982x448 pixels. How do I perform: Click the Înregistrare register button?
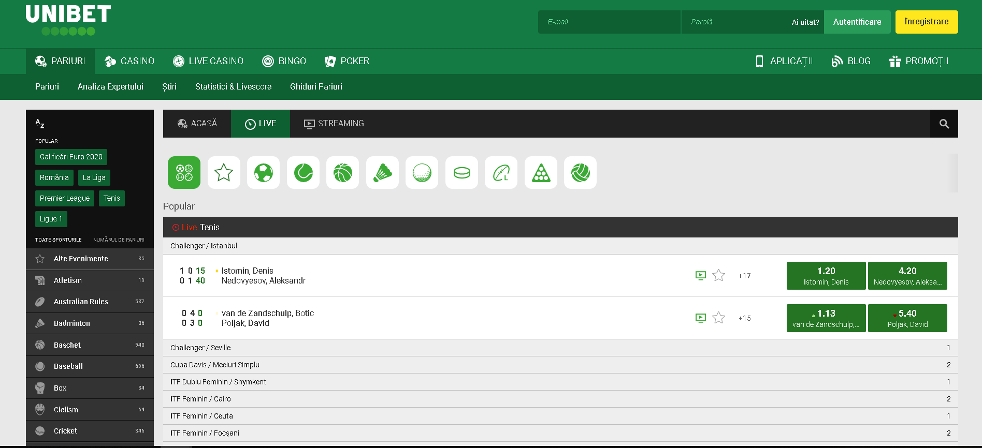coord(927,22)
